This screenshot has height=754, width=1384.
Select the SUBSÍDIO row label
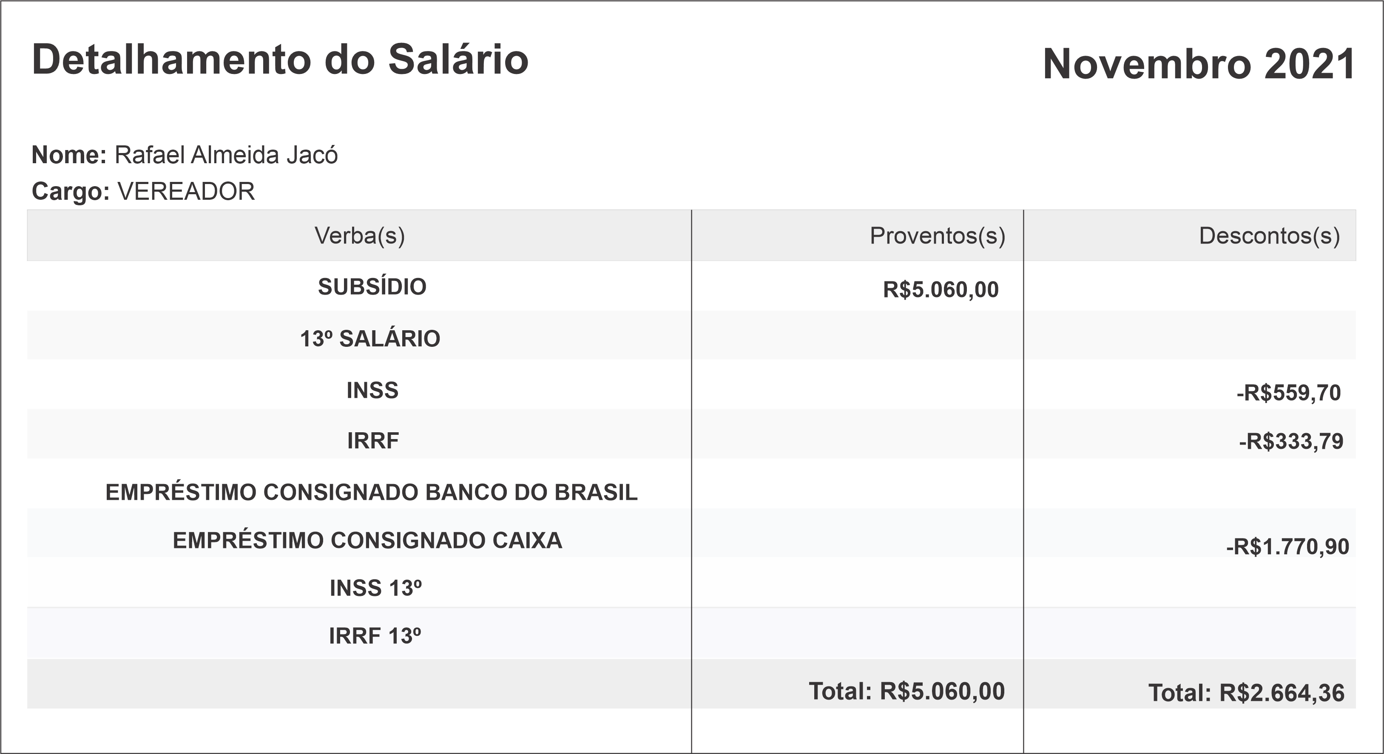[372, 287]
